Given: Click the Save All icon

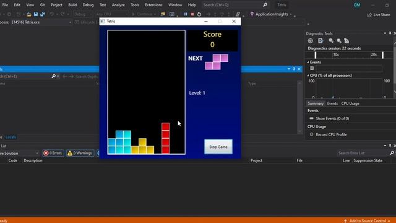Looking at the screenshot, I should (x=43, y=14).
